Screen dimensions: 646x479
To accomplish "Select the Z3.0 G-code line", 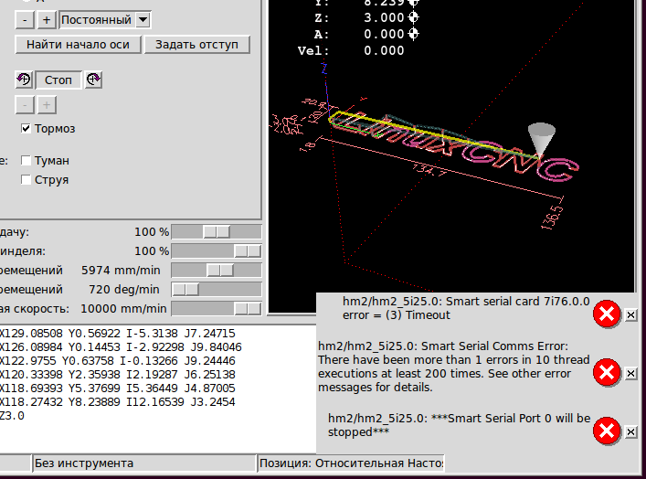I will coord(12,416).
